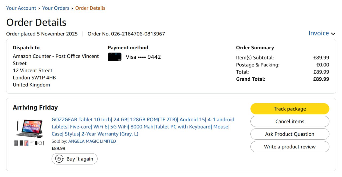Click the Order Details breadcrumb

pos(90,8)
